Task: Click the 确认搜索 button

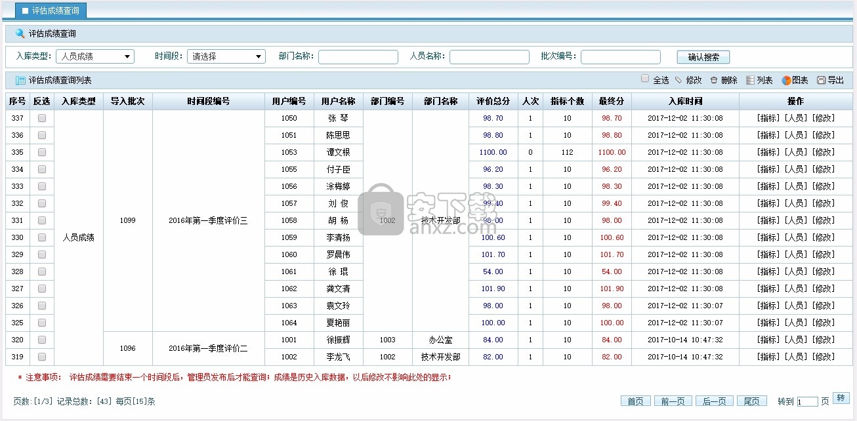Action: coord(703,57)
